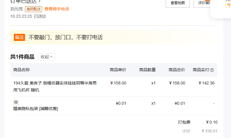Click the 精美隐私包装 gift item
Image resolution: width=231 pixels, height=138 pixels.
pyautogui.click(x=35, y=109)
